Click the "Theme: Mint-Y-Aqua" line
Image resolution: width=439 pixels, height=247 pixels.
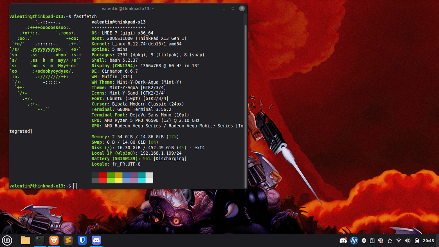point(129,88)
